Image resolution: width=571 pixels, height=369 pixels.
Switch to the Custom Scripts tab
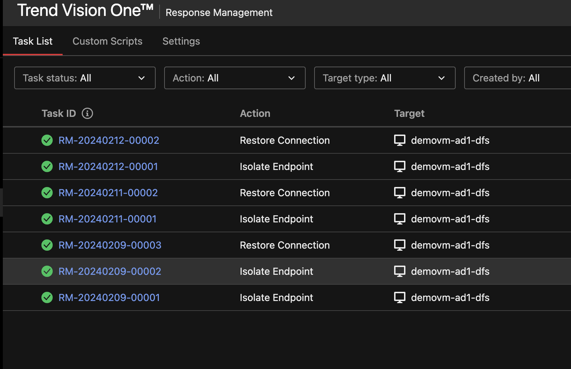[107, 41]
